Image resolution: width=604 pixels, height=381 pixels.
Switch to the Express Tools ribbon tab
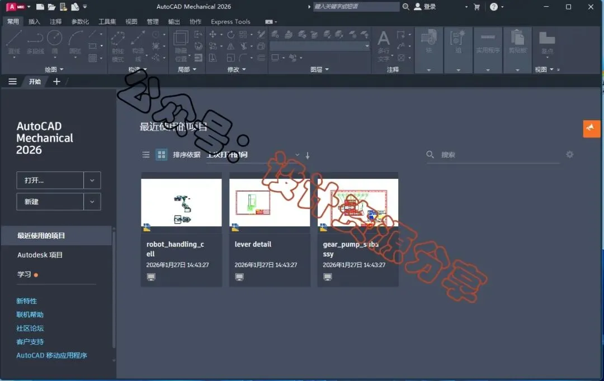click(x=230, y=22)
